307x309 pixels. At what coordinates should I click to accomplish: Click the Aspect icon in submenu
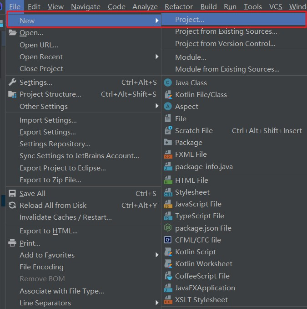pos(168,106)
